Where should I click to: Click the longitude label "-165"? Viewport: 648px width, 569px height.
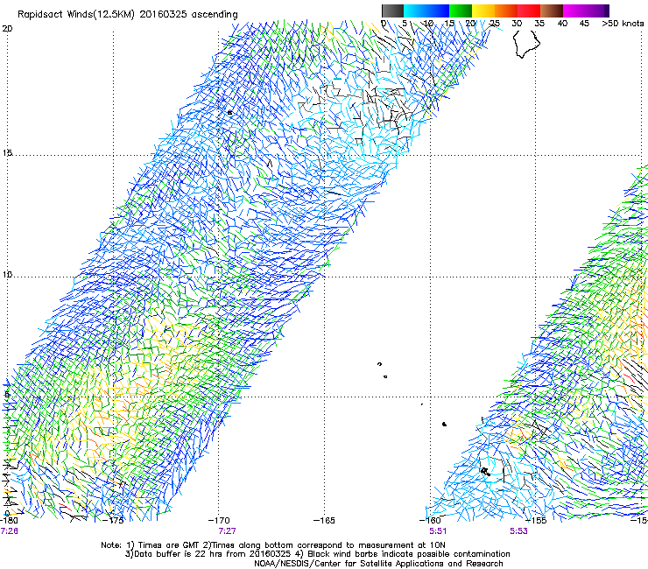tap(324, 520)
